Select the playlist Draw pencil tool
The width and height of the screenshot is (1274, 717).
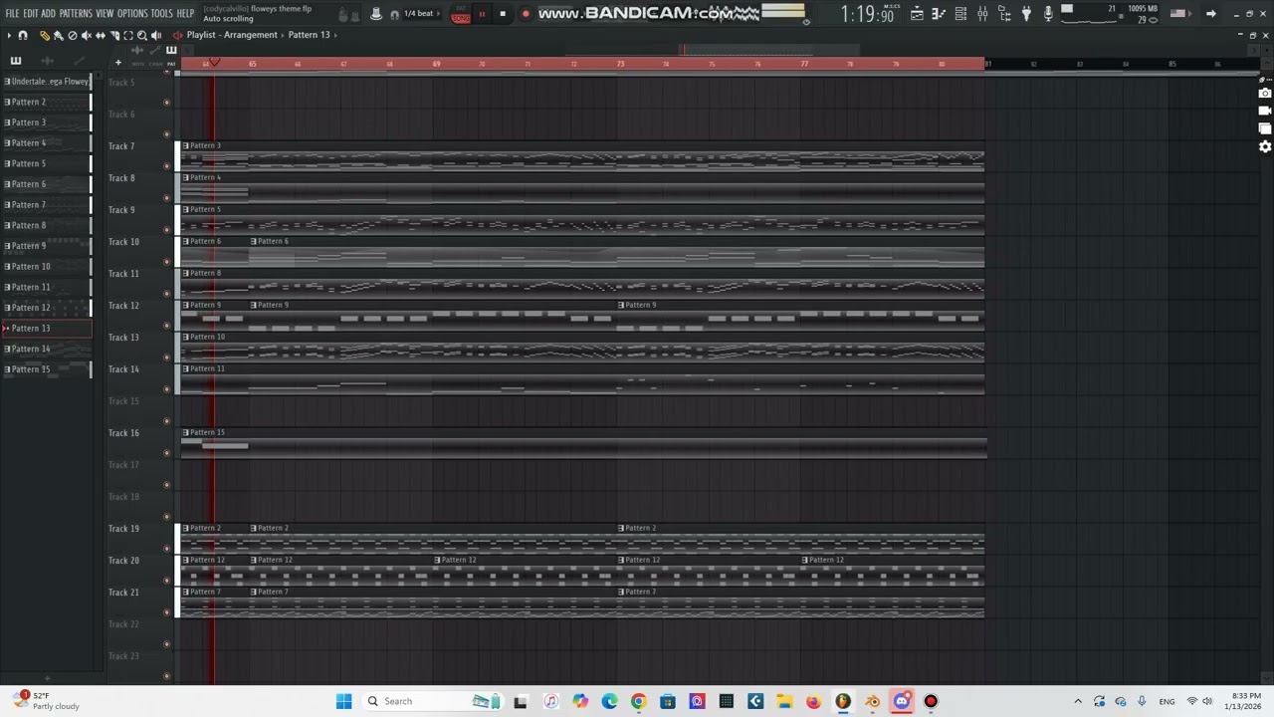(x=44, y=35)
